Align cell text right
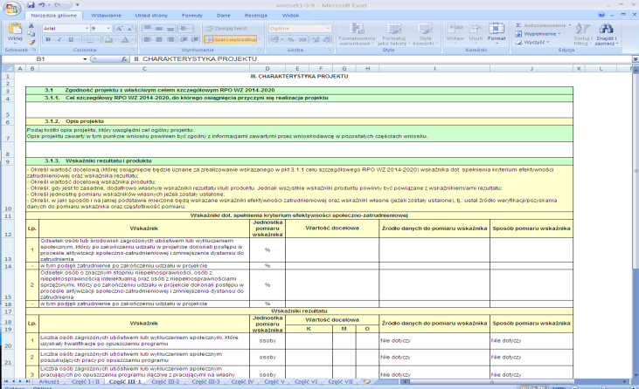This screenshot has width=639, height=389. (170, 39)
